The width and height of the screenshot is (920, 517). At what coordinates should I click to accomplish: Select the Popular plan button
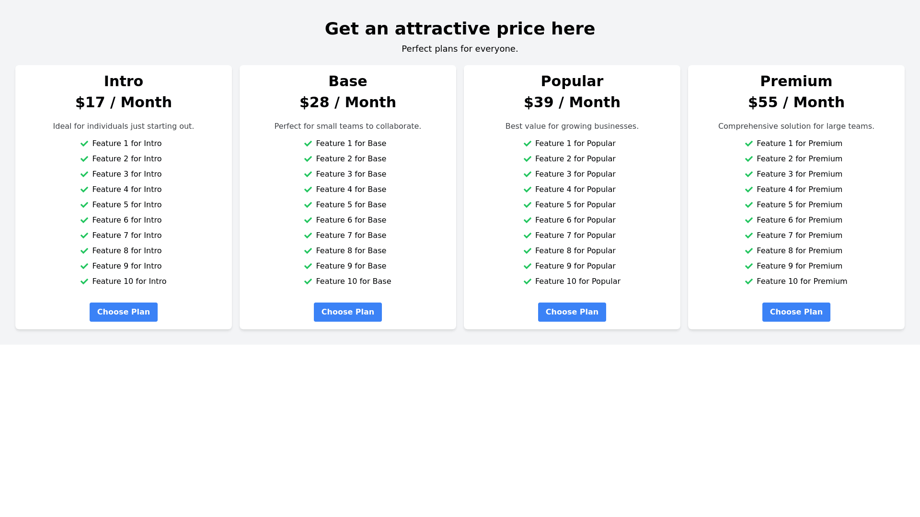572,312
